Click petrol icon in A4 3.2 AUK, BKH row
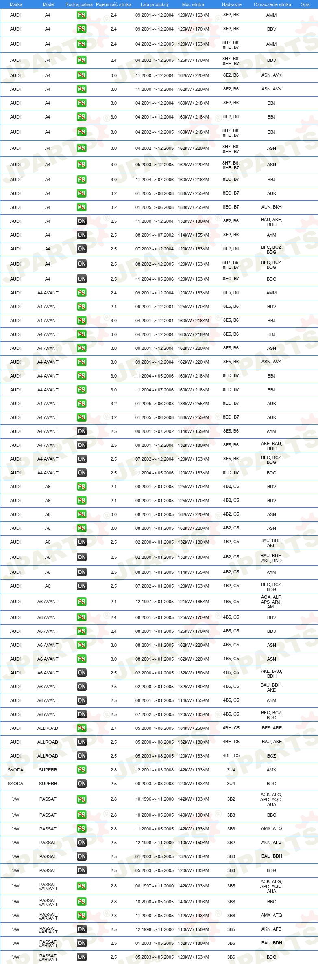Screen dimensions: 318x964 pos(81,207)
